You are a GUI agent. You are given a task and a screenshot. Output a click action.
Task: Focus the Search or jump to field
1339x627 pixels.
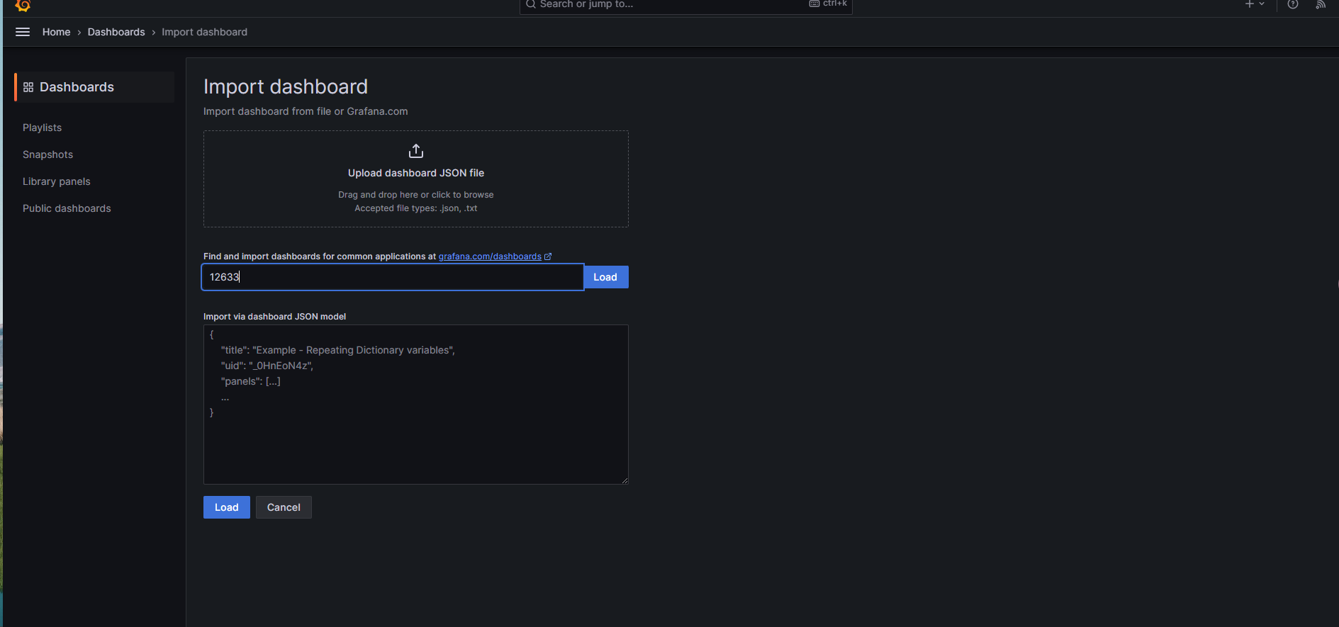click(x=685, y=5)
